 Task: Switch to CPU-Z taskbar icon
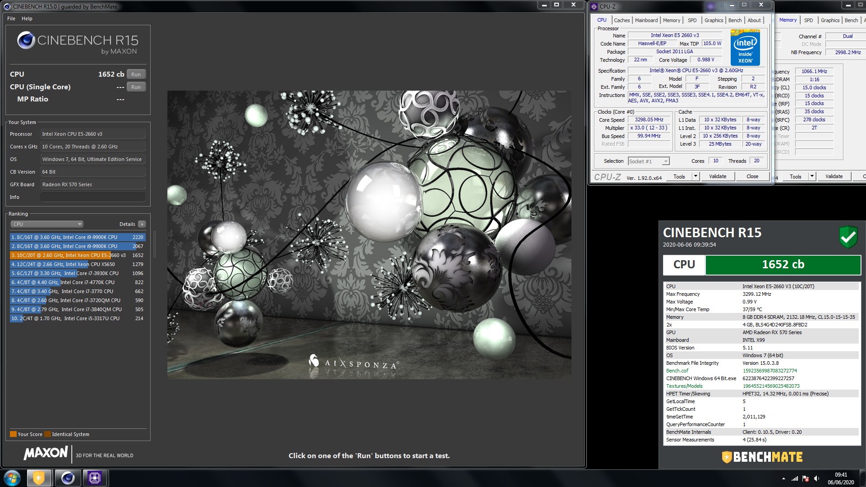click(x=95, y=478)
